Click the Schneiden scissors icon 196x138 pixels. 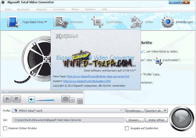(61, 22)
